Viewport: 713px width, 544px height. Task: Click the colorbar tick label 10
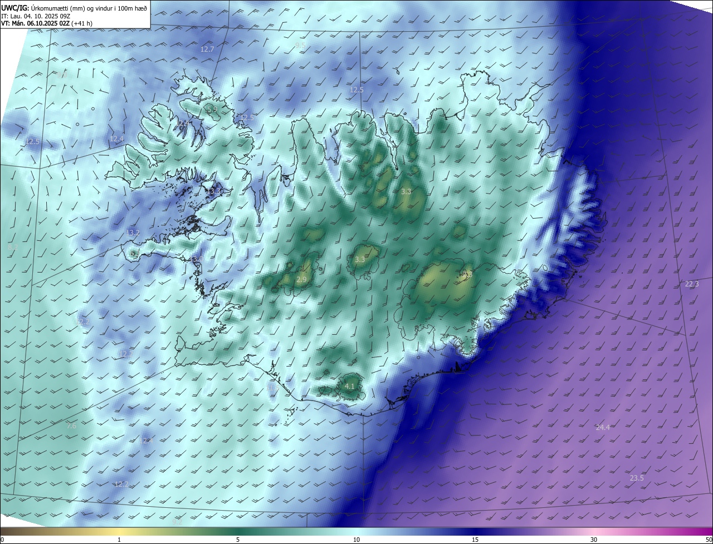click(356, 540)
